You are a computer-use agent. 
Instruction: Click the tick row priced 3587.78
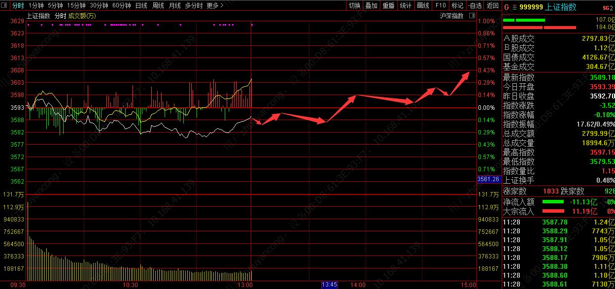coord(559,222)
